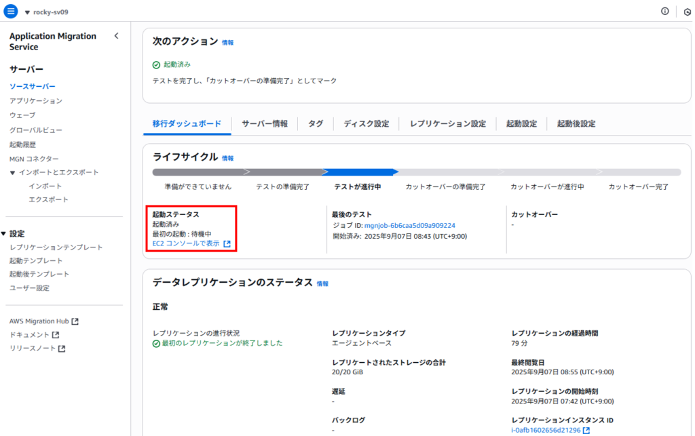Click the テストが進行中 lifecycle progress segment
The image size is (695, 436).
pos(360,172)
